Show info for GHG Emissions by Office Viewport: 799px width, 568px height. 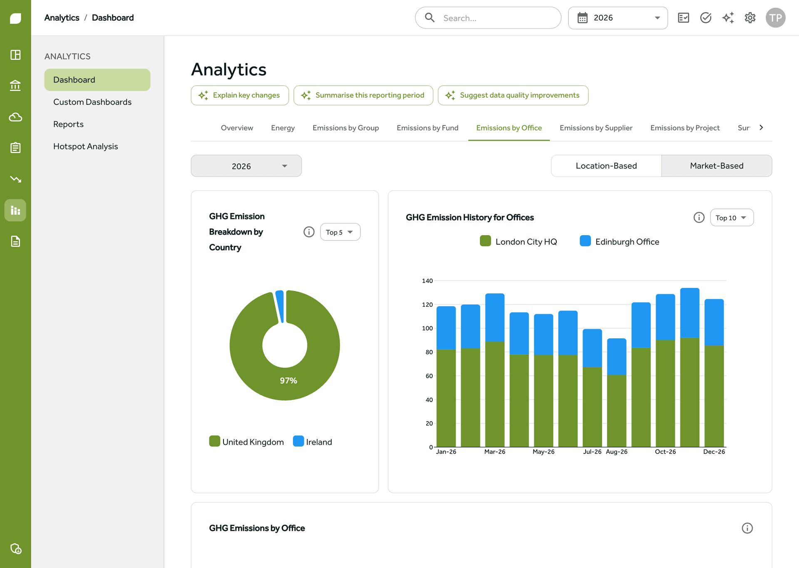click(747, 528)
